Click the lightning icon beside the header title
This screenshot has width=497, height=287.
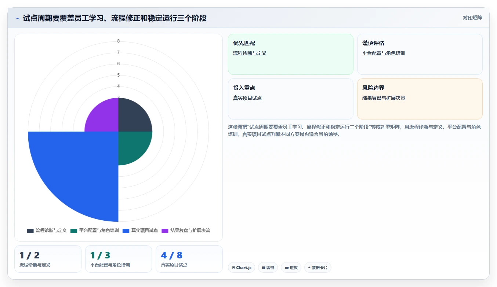pos(17,18)
